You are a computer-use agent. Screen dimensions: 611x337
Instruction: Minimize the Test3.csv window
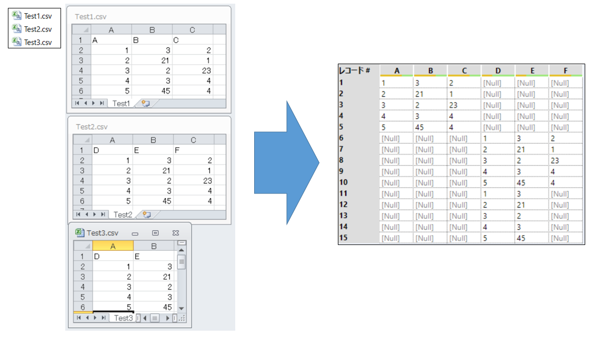click(135, 233)
